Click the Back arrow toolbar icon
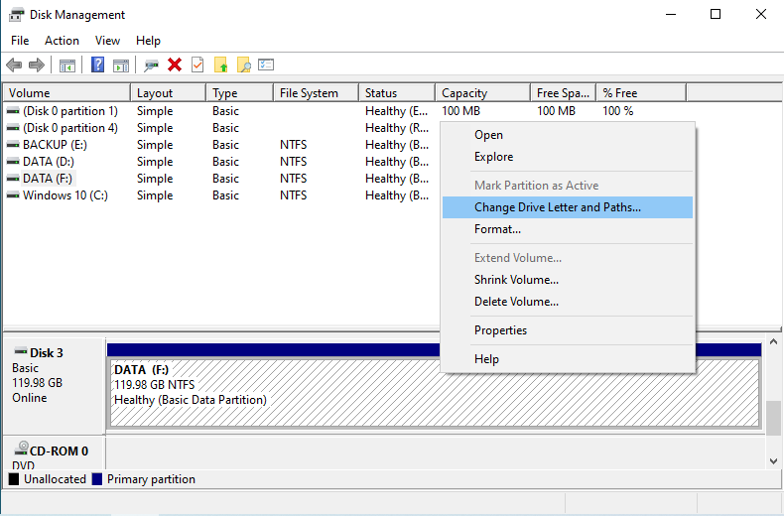Image resolution: width=784 pixels, height=516 pixels. (x=14, y=65)
